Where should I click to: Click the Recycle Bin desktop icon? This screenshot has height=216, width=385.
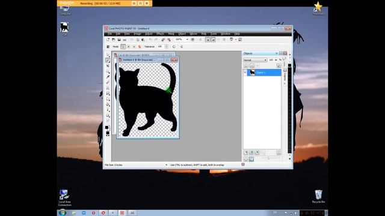click(x=318, y=196)
